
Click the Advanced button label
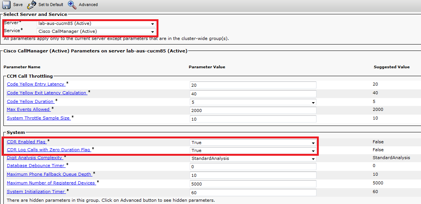[x=88, y=5]
